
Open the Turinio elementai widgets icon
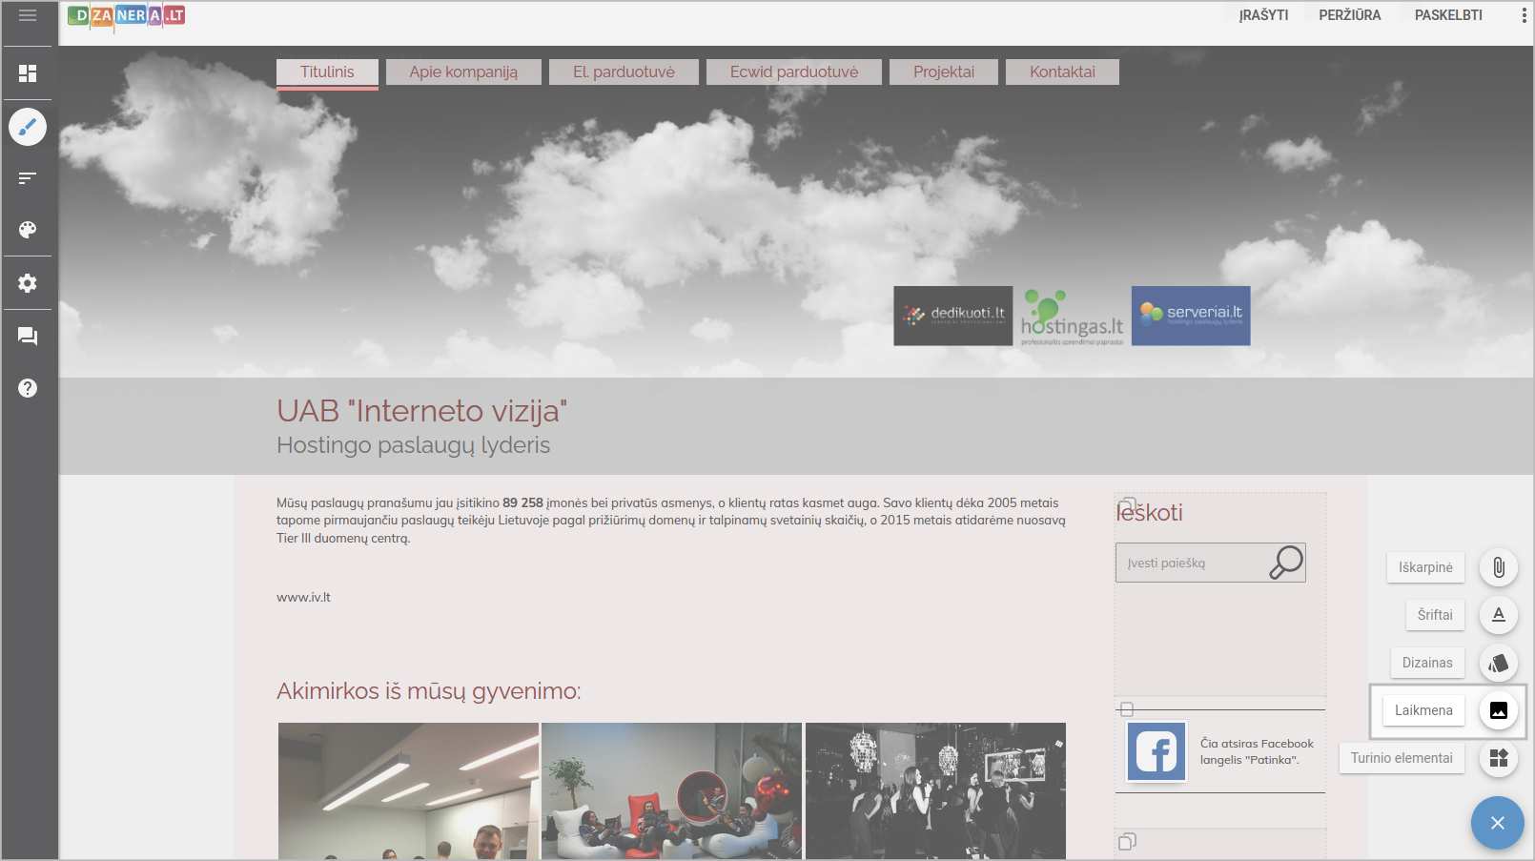pyautogui.click(x=1498, y=758)
